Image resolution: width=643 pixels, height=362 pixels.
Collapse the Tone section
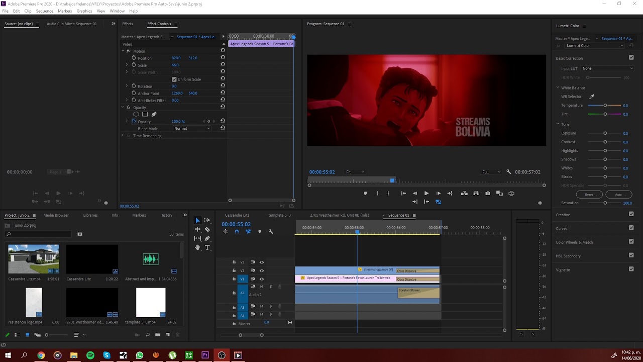tap(558, 124)
